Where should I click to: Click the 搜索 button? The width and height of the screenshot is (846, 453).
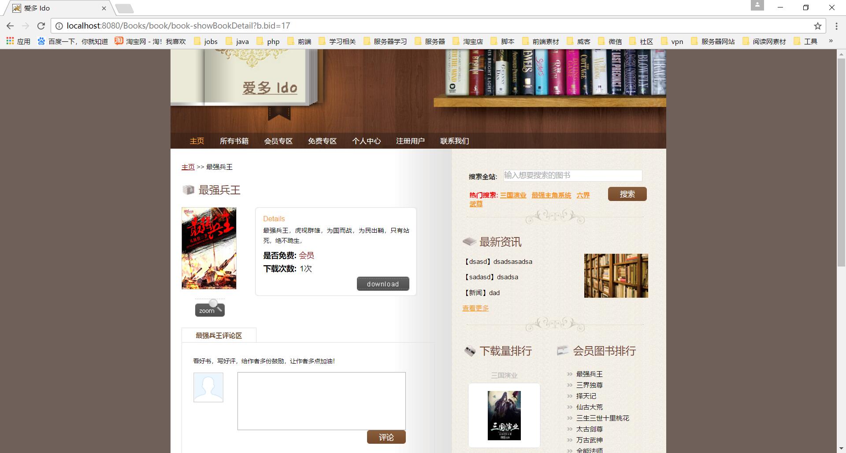pyautogui.click(x=627, y=194)
